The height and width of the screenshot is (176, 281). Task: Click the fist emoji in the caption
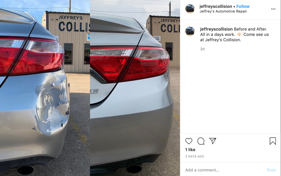[239, 34]
